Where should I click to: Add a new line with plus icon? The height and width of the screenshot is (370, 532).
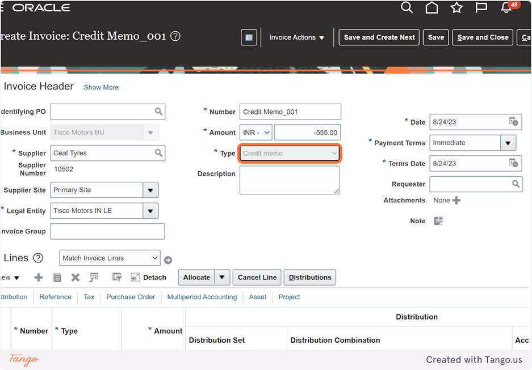coord(39,278)
